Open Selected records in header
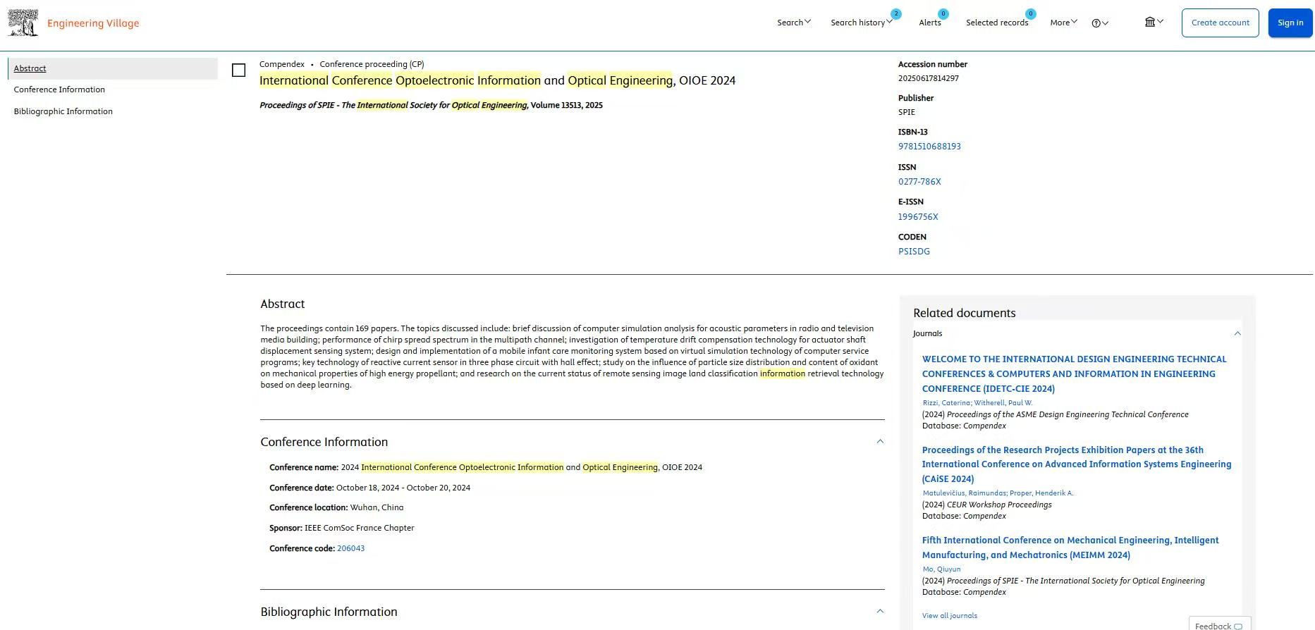The image size is (1315, 630). coord(997,23)
